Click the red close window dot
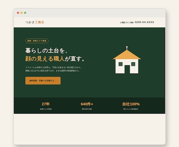This screenshot has width=179, height=147. [18, 13]
